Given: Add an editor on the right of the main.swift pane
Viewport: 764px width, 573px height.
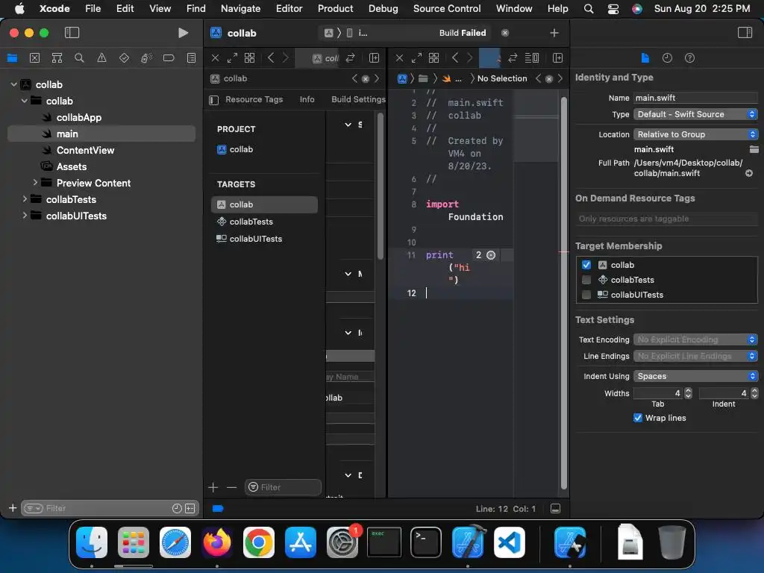Looking at the screenshot, I should [557, 58].
